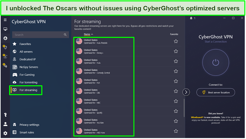Screen dimensions: 246x139
Task: Open For torrenting servers
Action: pos(28,83)
